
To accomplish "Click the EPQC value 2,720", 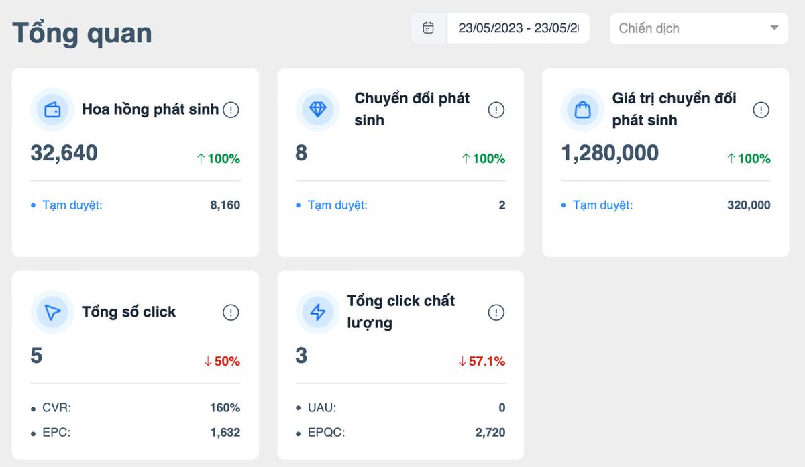I will pos(490,433).
